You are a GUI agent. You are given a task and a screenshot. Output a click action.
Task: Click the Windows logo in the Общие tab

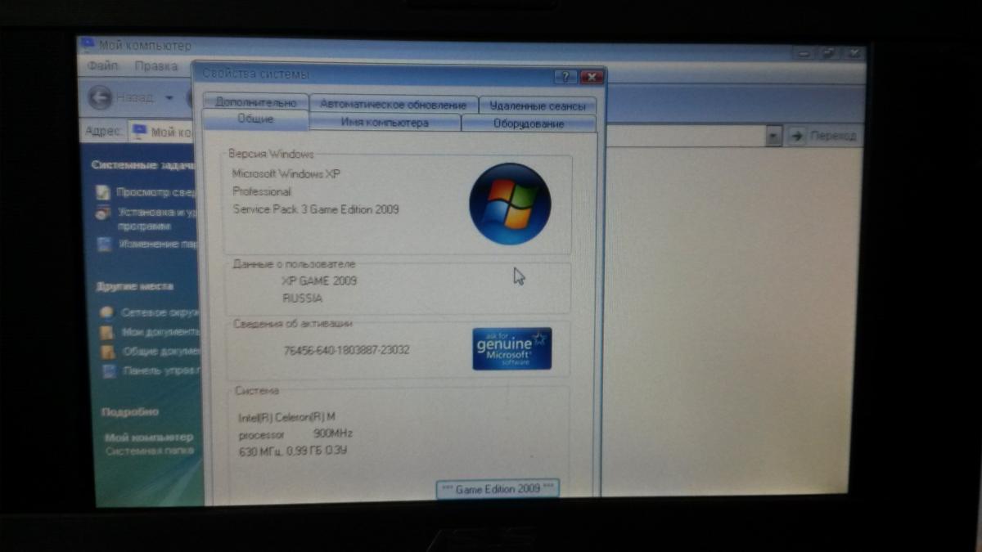pos(509,204)
